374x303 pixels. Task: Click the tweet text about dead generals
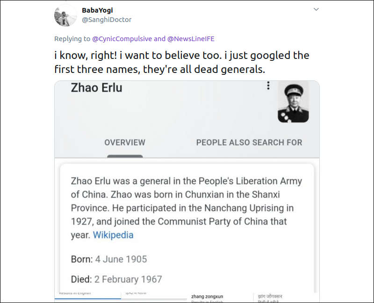click(x=180, y=63)
